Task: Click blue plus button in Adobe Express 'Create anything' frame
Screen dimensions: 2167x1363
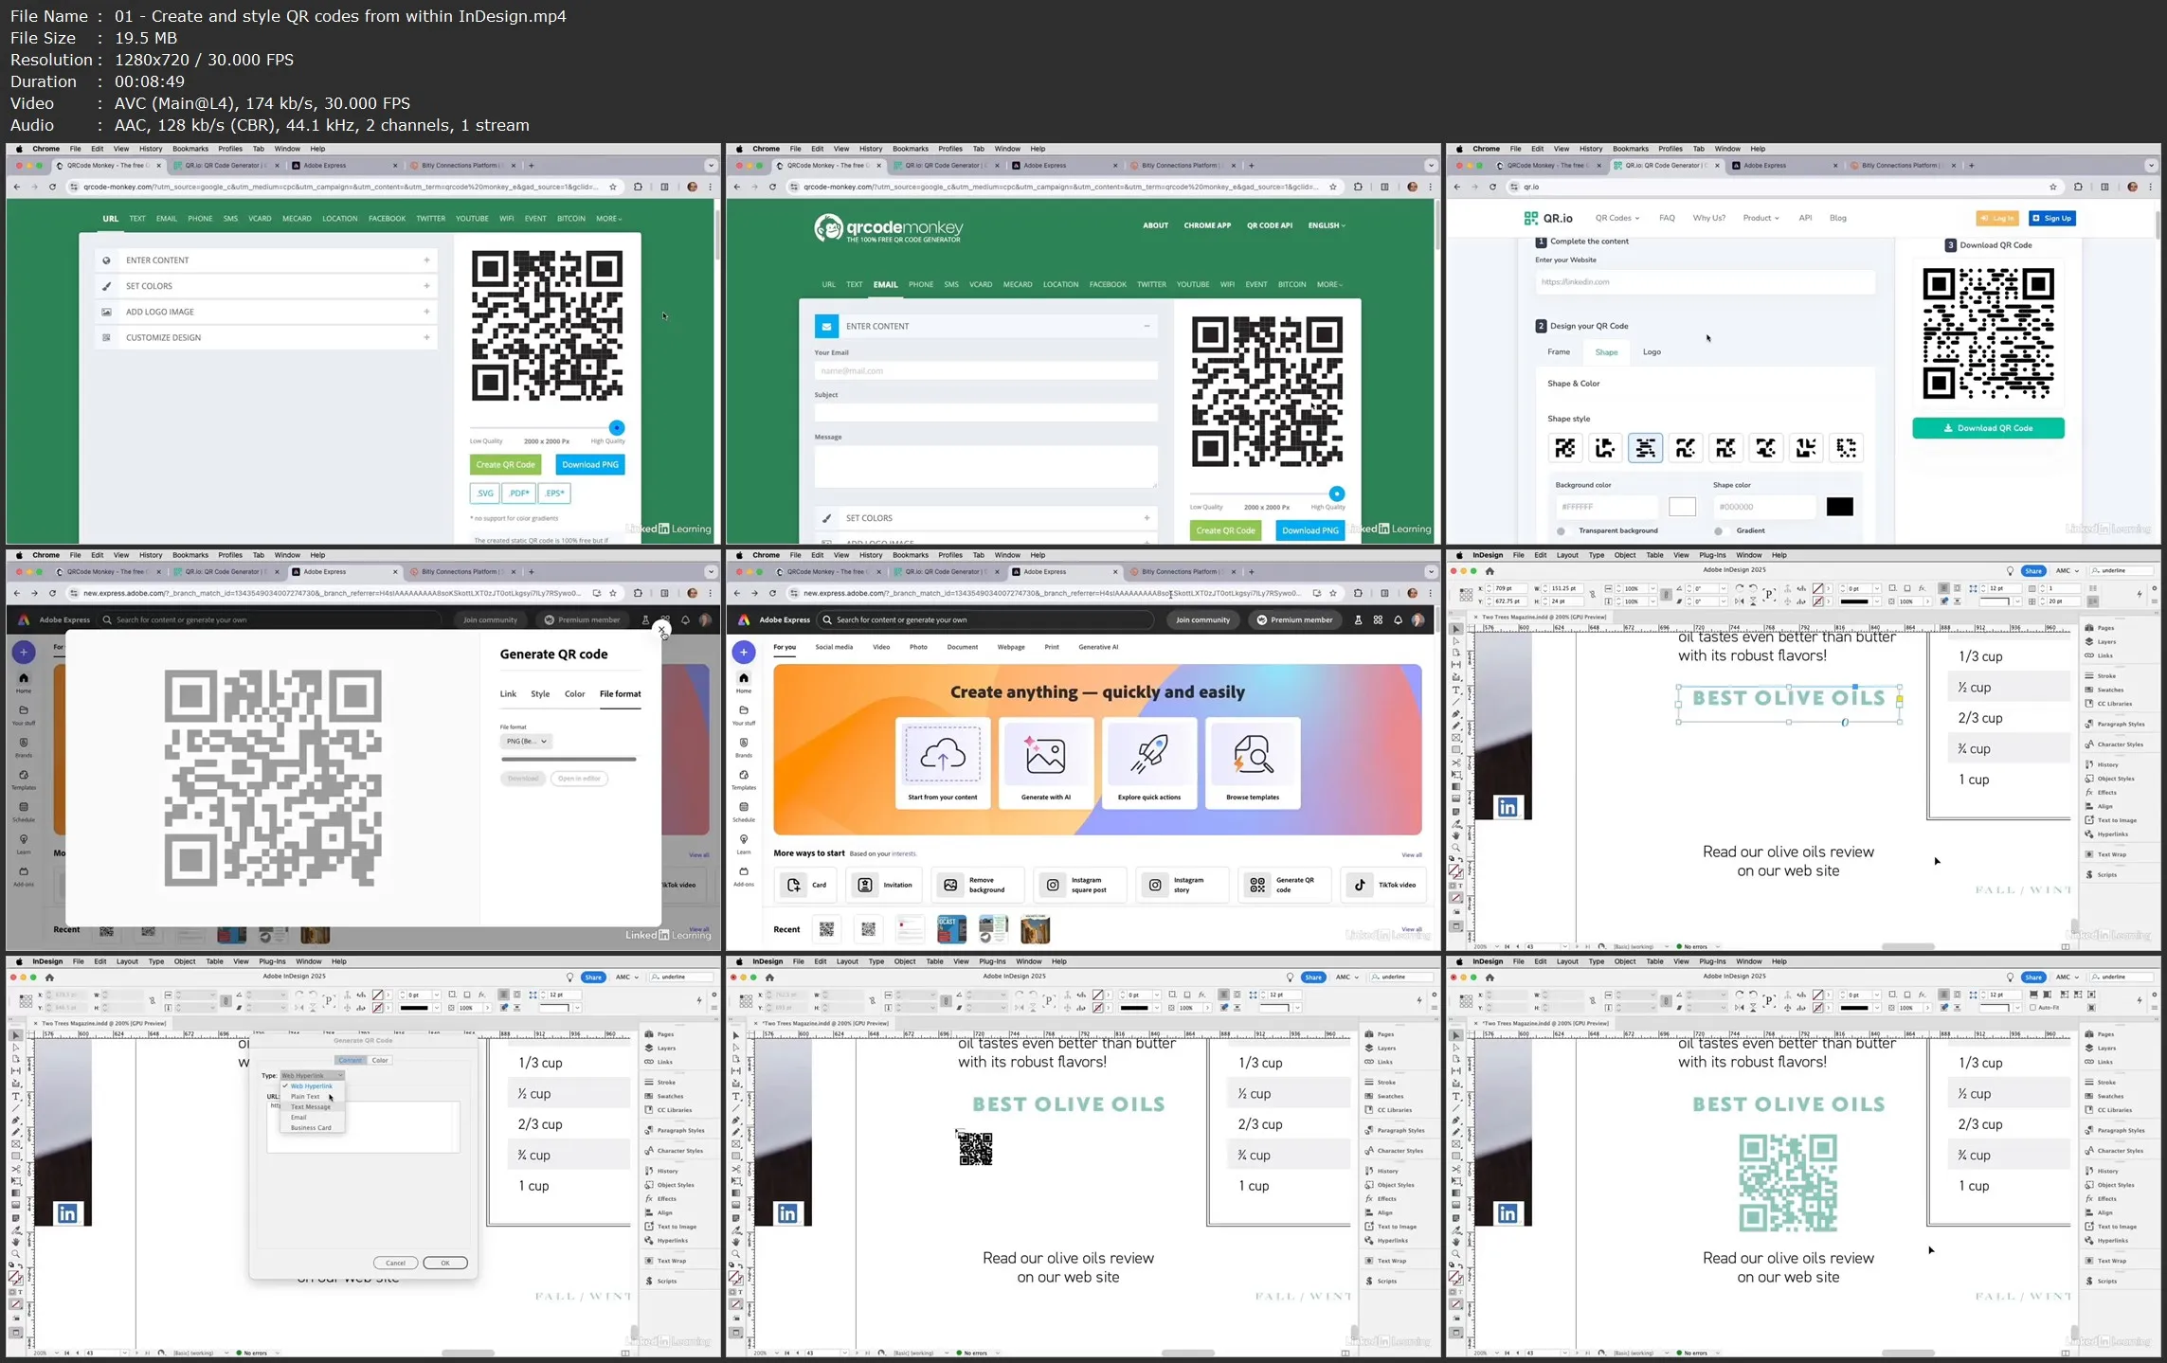Action: point(744,652)
